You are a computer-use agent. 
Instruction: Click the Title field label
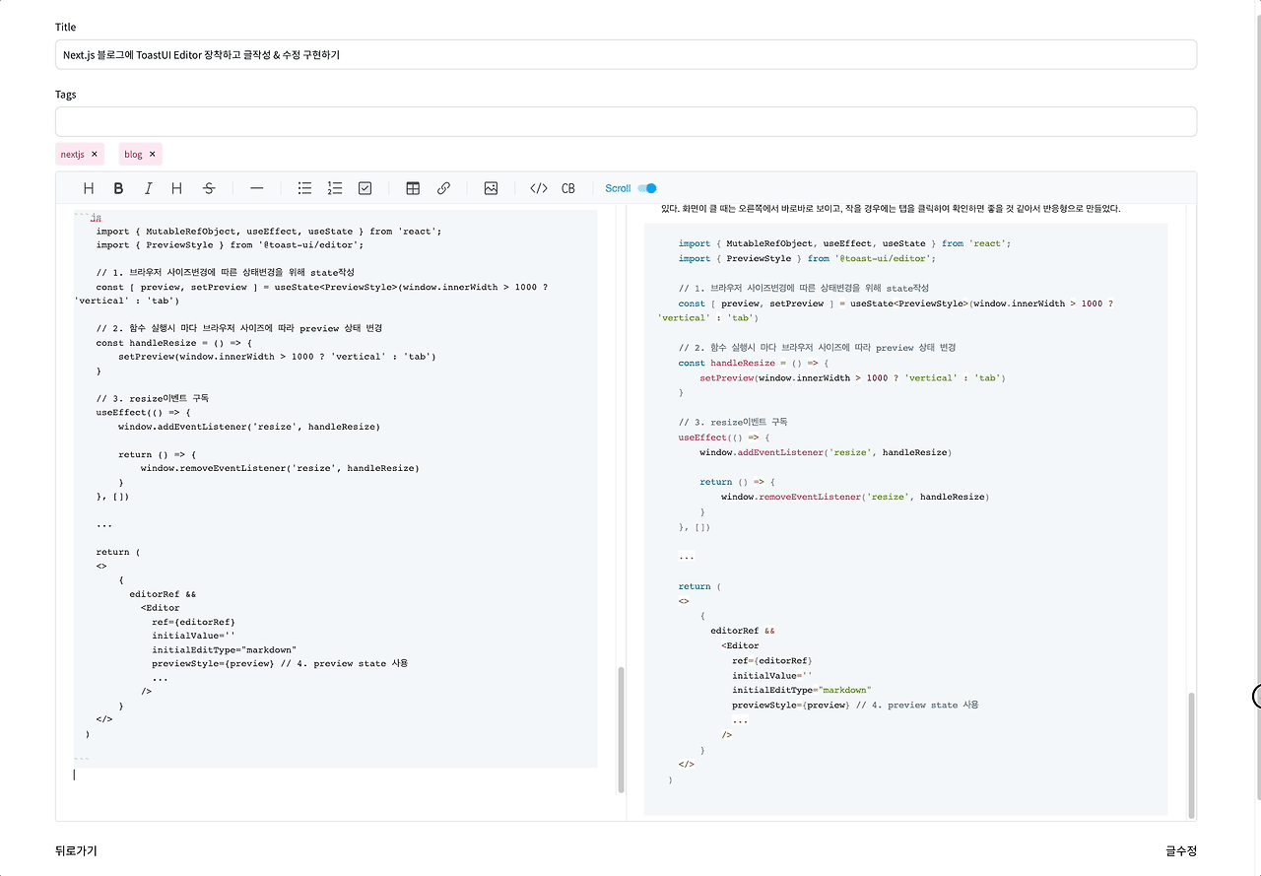[65, 27]
